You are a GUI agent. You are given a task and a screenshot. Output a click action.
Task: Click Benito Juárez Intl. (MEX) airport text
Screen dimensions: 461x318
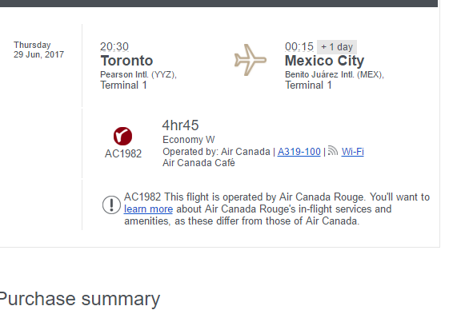335,74
